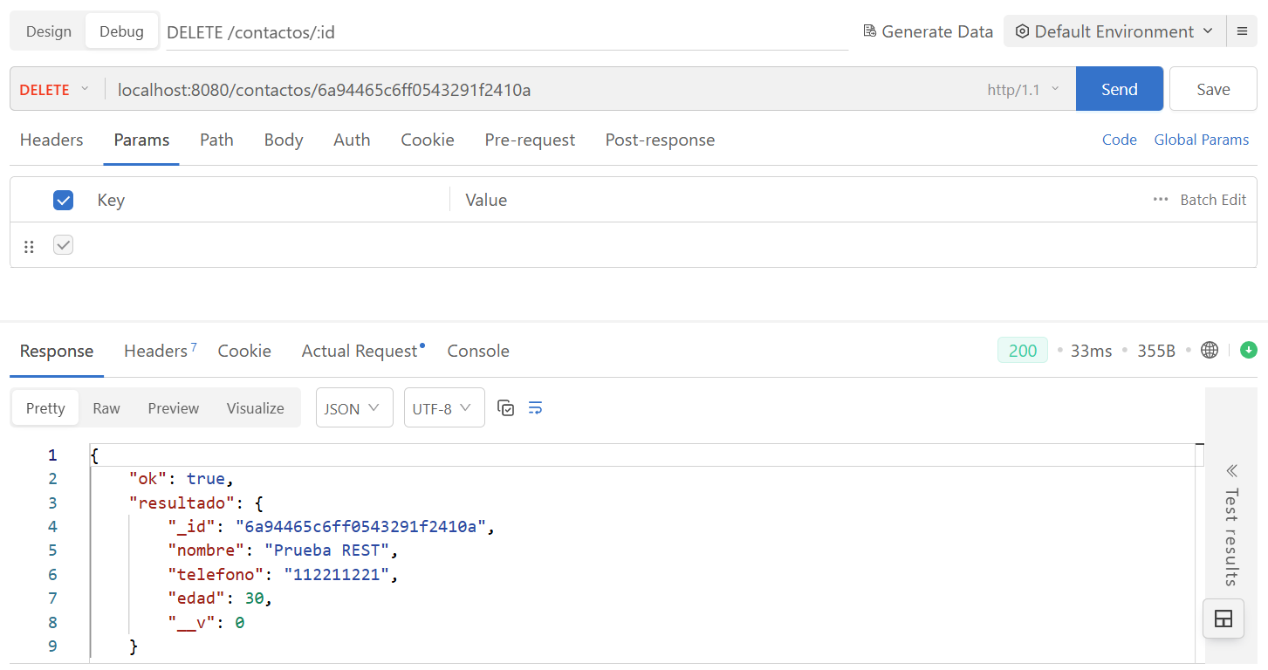Viewport: 1268px width, 670px height.
Task: Click the Save button
Action: tap(1213, 89)
